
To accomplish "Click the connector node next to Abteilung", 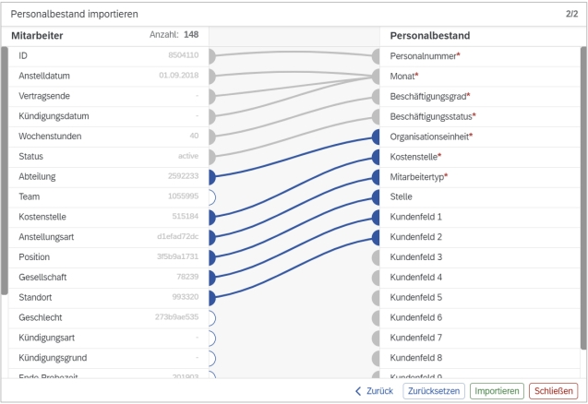I will (x=211, y=177).
